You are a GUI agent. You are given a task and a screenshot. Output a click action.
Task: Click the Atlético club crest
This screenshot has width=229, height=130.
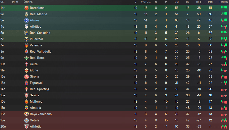click(x=26, y=27)
